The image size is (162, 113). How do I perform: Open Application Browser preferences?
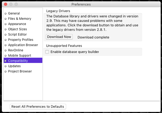[23, 45]
